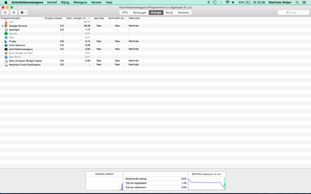This screenshot has width=311, height=194.
Task: Click the force quit process toolbar button
Action: point(5,13)
